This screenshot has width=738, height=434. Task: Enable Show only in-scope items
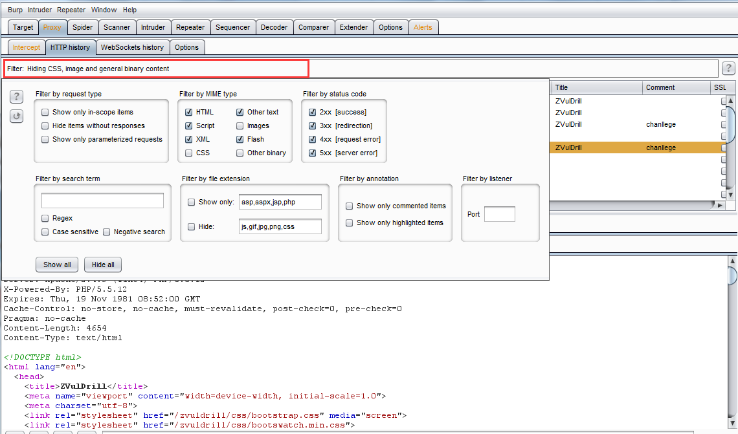45,112
